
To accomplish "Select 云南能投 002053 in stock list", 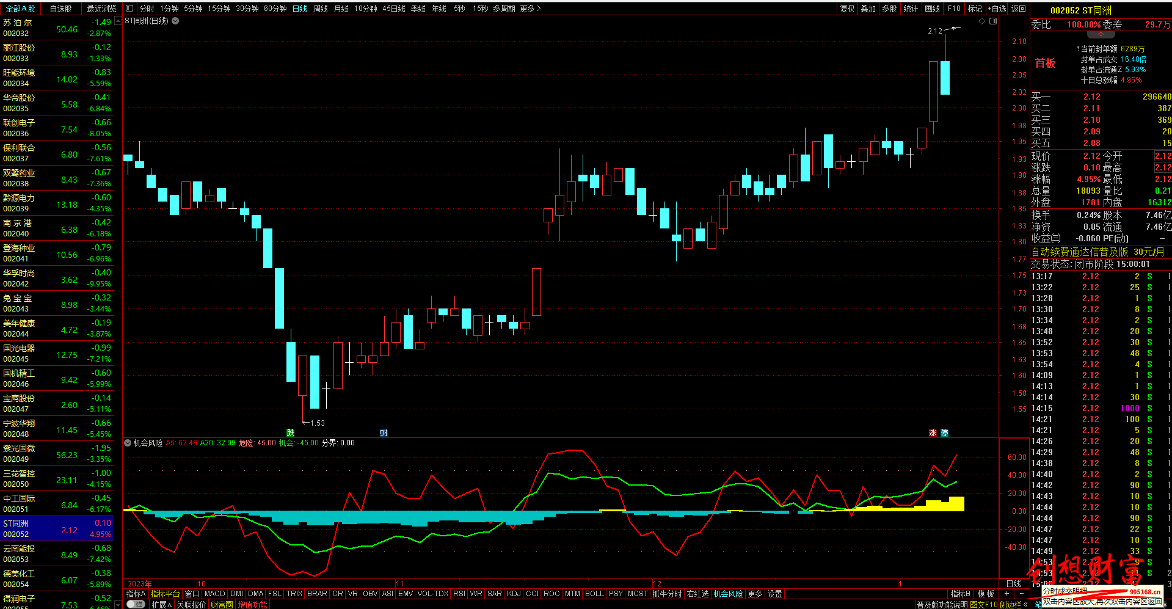I will tap(57, 554).
